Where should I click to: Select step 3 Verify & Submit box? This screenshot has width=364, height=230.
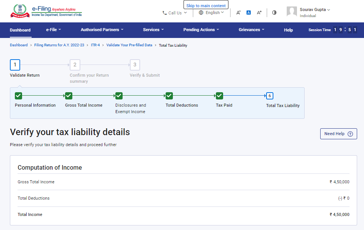click(x=135, y=65)
